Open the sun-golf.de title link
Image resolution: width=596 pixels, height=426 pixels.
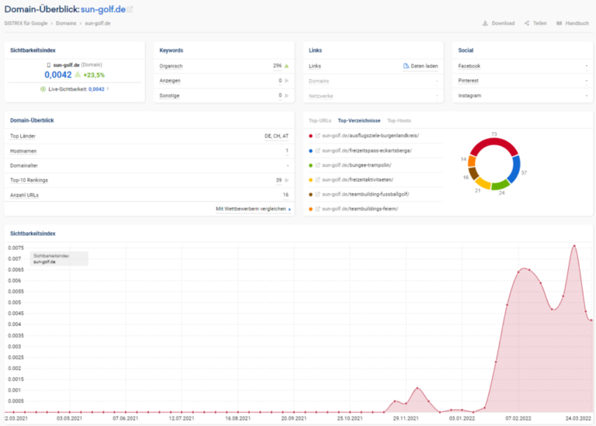103,9
